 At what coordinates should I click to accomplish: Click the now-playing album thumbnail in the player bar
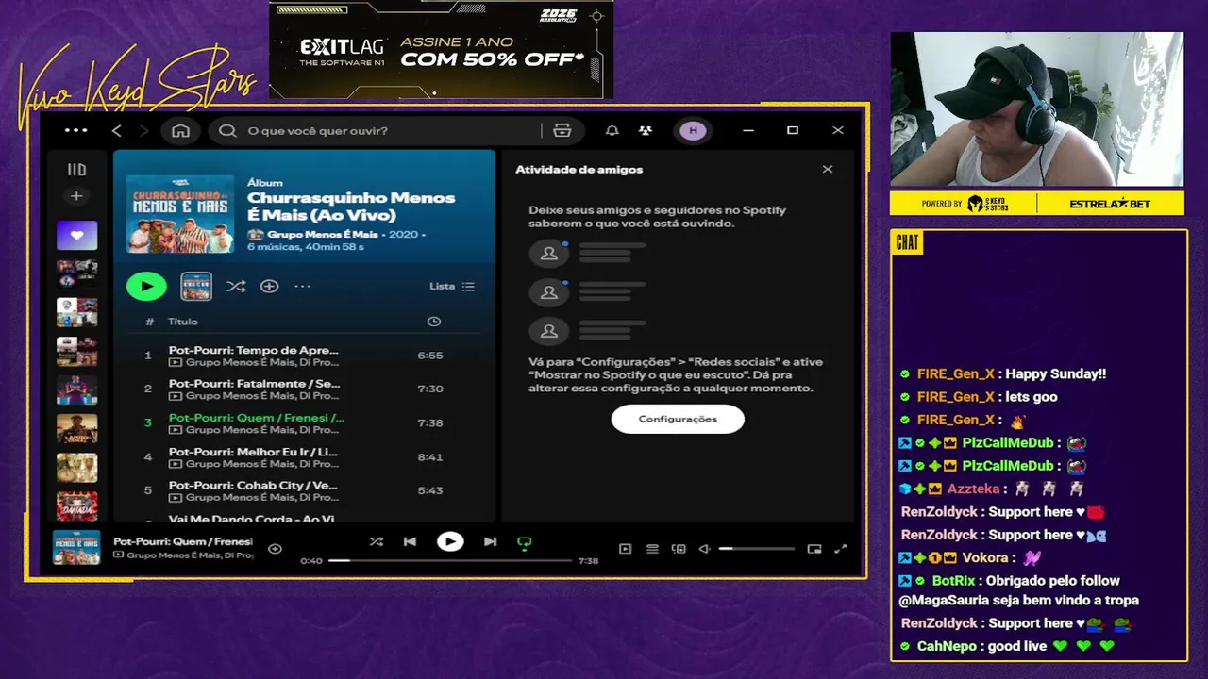[x=76, y=548]
